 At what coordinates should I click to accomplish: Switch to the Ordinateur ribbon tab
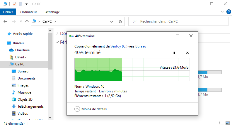click(x=29, y=12)
